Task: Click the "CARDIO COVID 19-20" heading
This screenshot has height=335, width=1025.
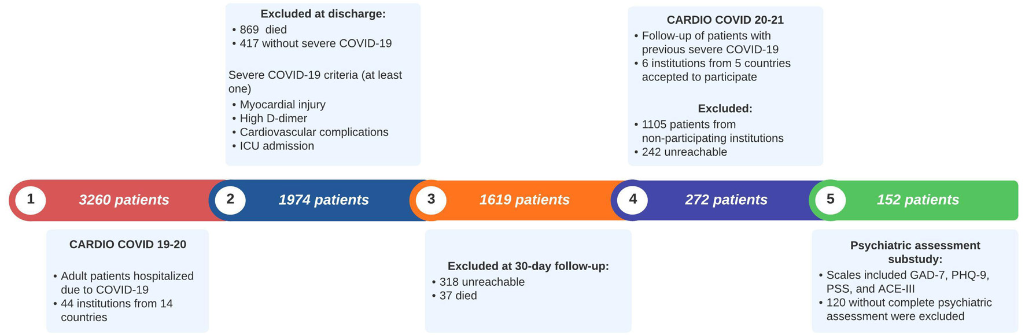Action: pyautogui.click(x=128, y=245)
